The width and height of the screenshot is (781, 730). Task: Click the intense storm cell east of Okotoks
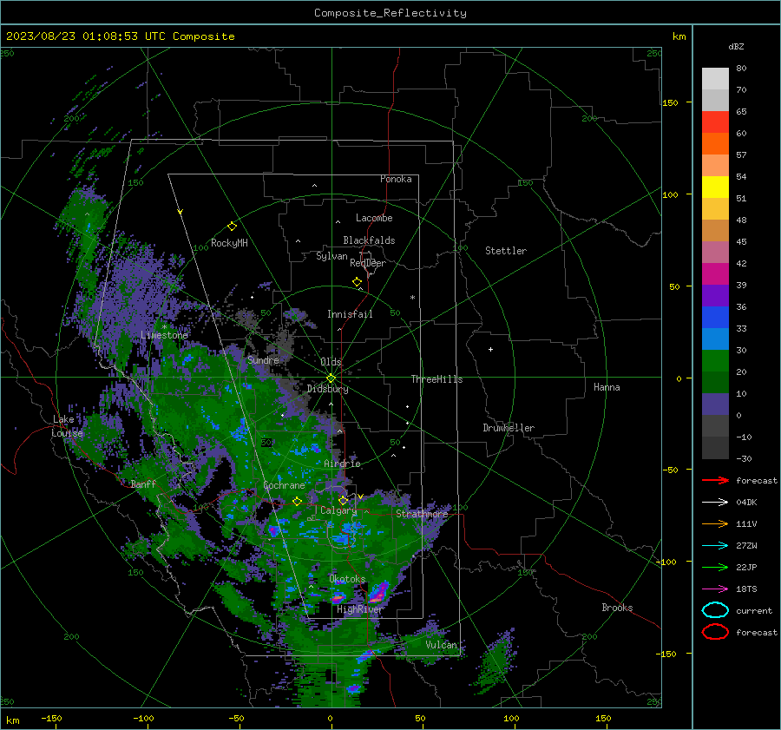378,592
